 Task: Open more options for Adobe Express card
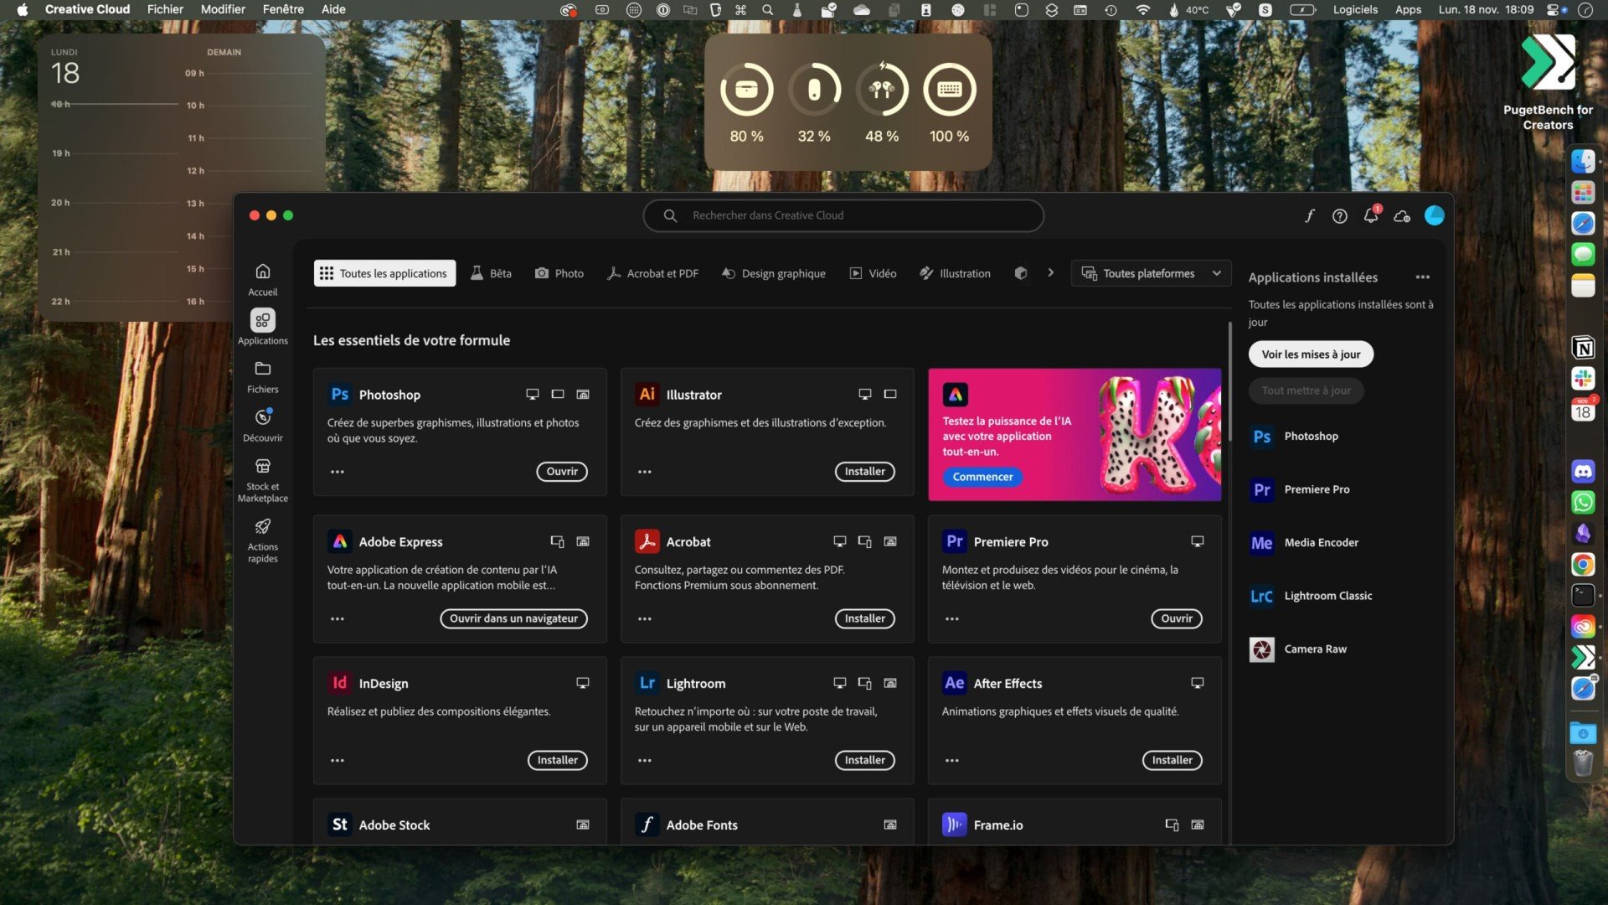337,619
